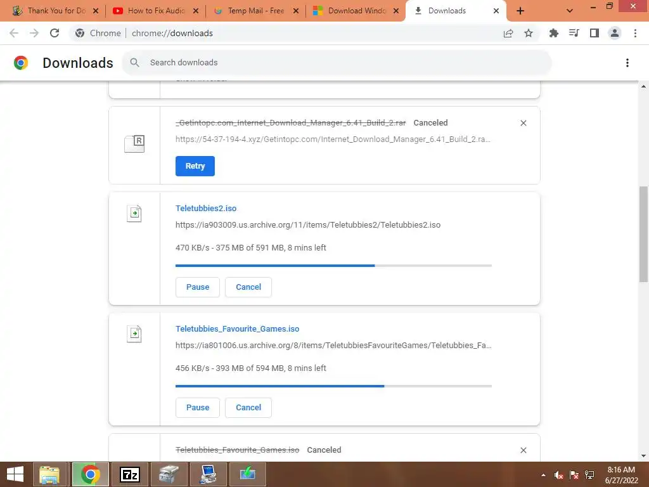Click the network status tray icon
The width and height of the screenshot is (649, 487).
pos(589,475)
